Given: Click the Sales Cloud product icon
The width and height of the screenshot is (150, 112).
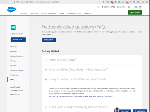Looking at the screenshot, I should (13, 27).
